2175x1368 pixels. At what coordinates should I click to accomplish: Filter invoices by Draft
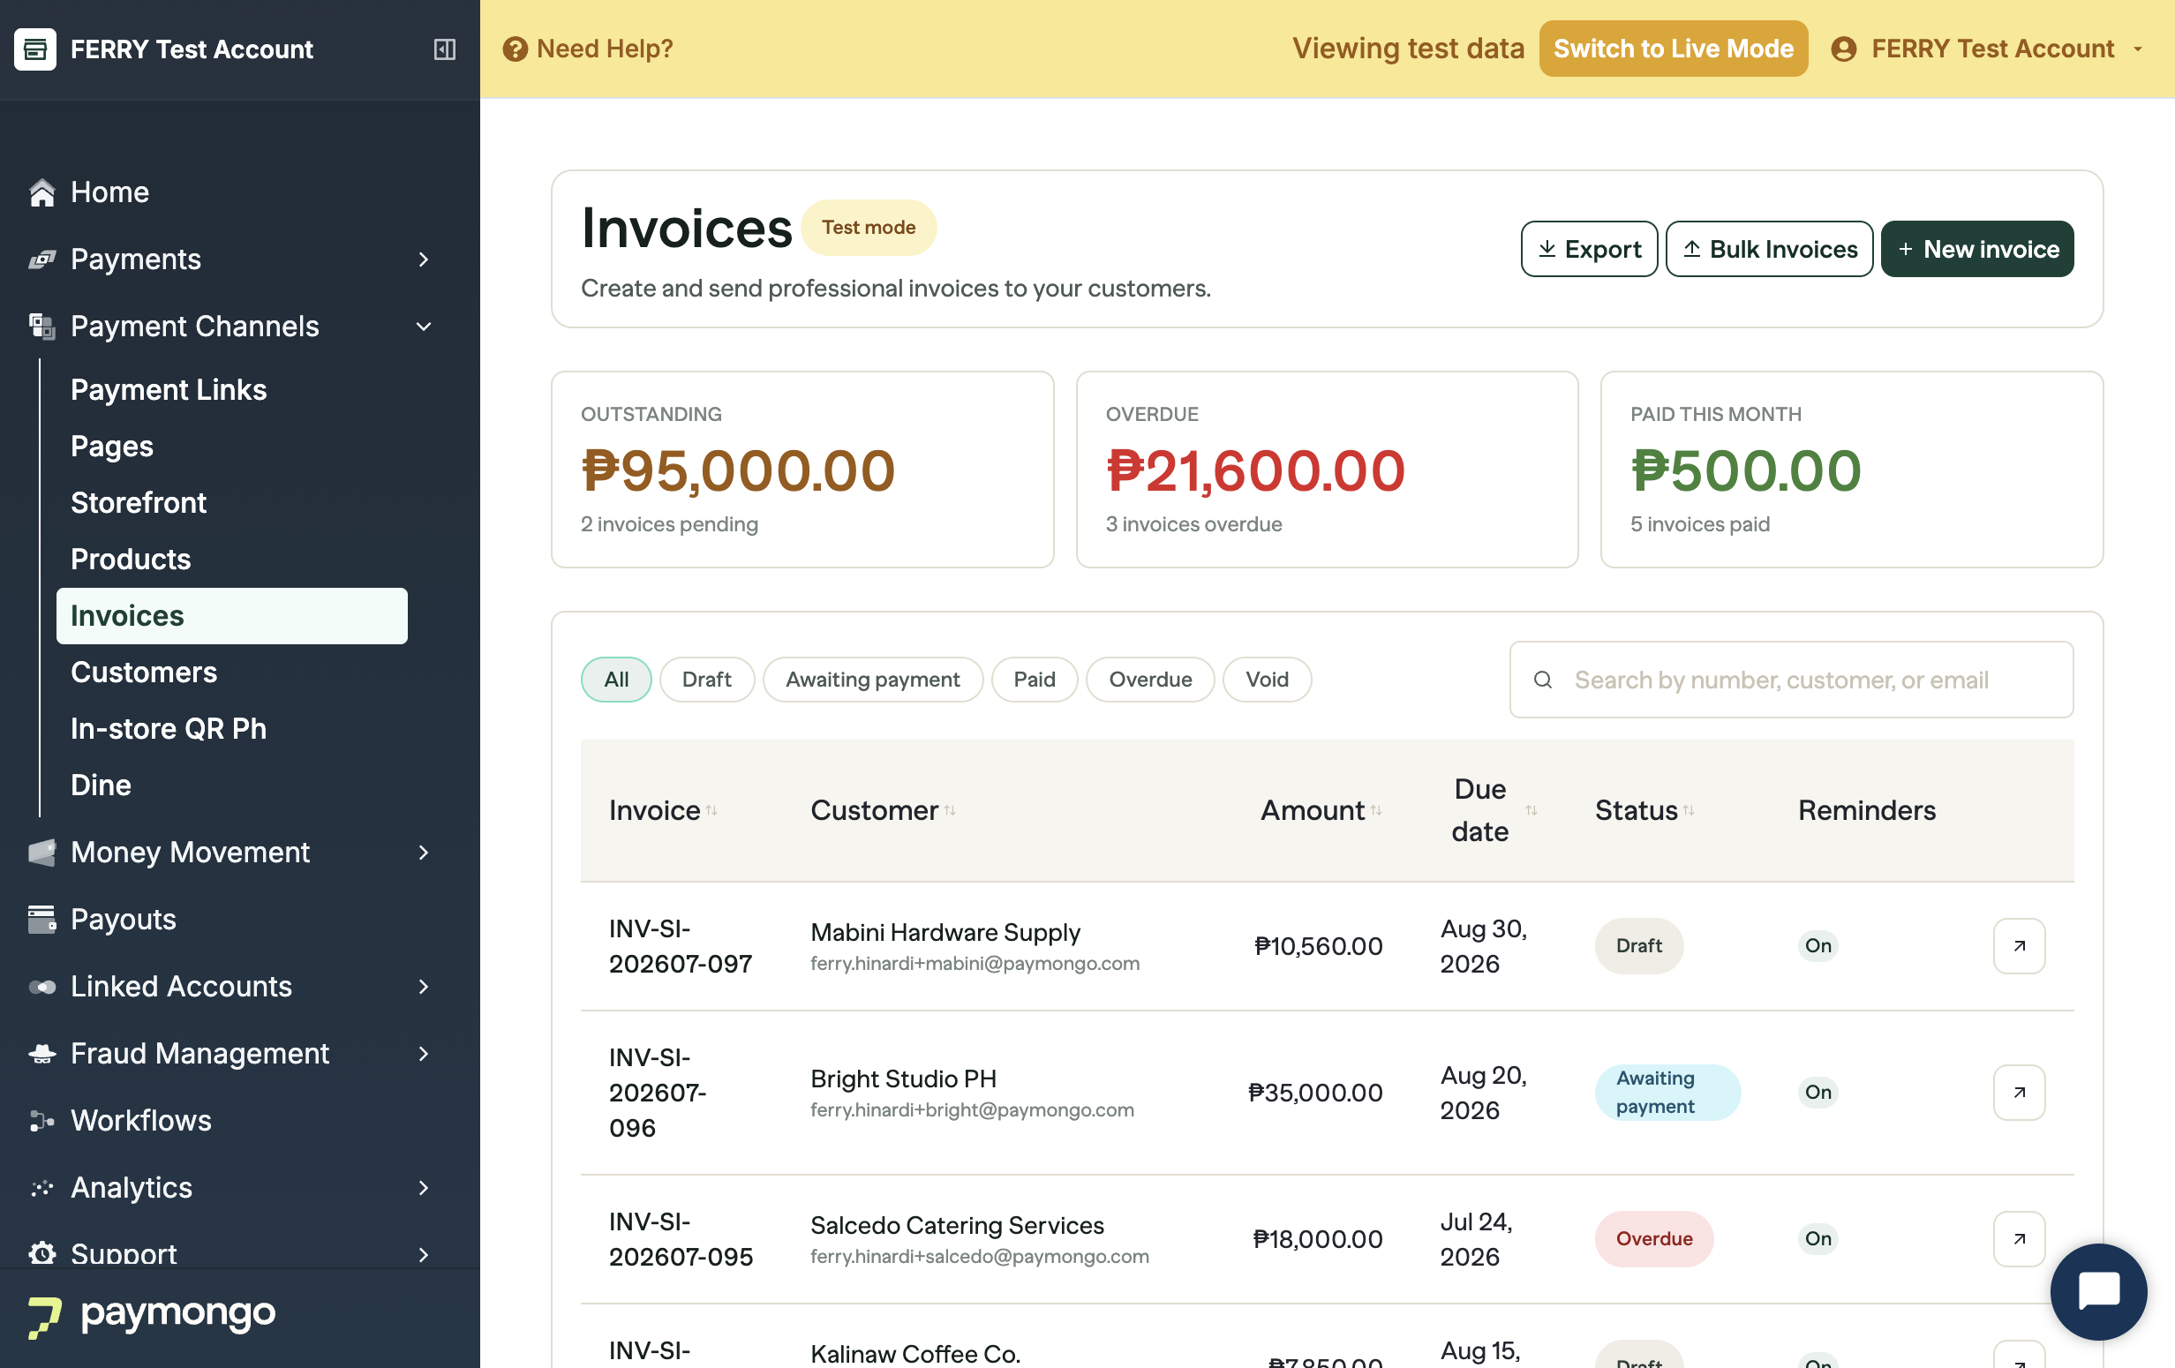[x=706, y=680]
